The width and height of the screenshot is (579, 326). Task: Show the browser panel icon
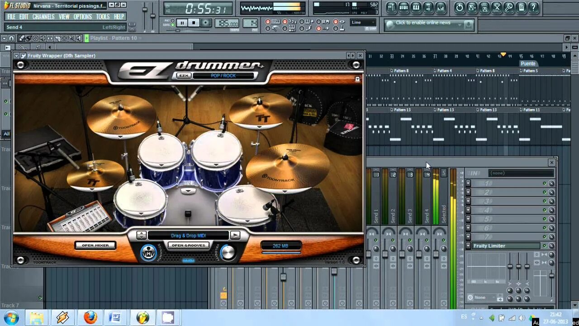(428, 7)
